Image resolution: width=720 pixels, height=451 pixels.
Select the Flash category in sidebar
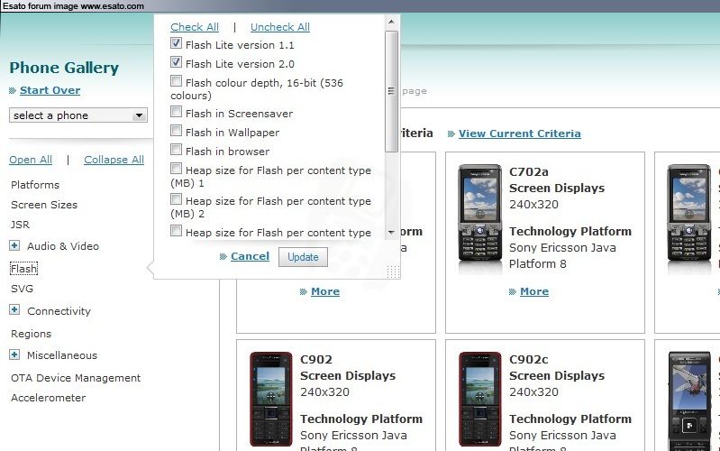(23, 269)
